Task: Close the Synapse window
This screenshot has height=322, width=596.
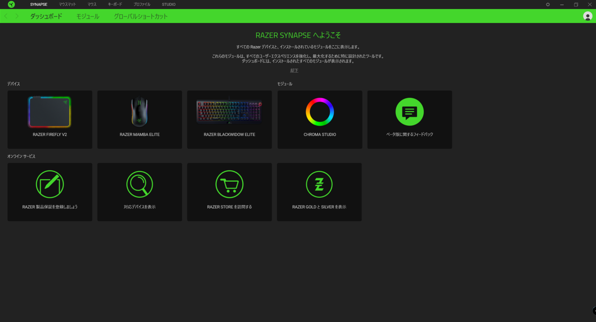Action: coord(590,4)
